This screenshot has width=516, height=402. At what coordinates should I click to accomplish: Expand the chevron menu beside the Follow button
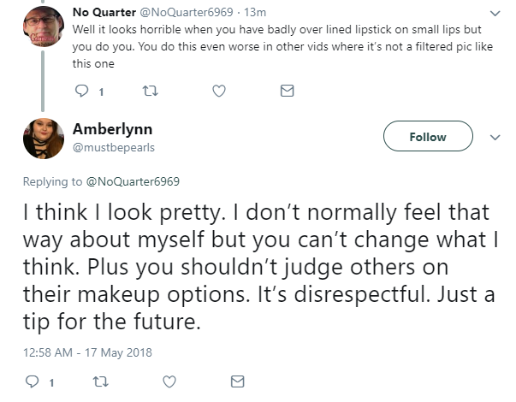click(x=495, y=137)
